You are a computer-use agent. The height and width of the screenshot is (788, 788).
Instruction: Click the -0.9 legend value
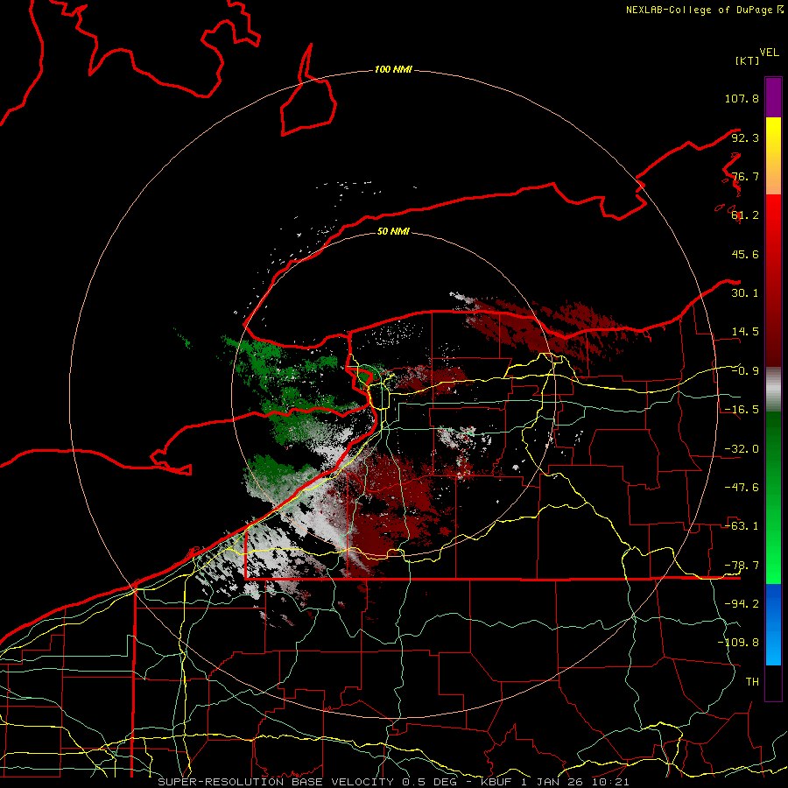[745, 371]
